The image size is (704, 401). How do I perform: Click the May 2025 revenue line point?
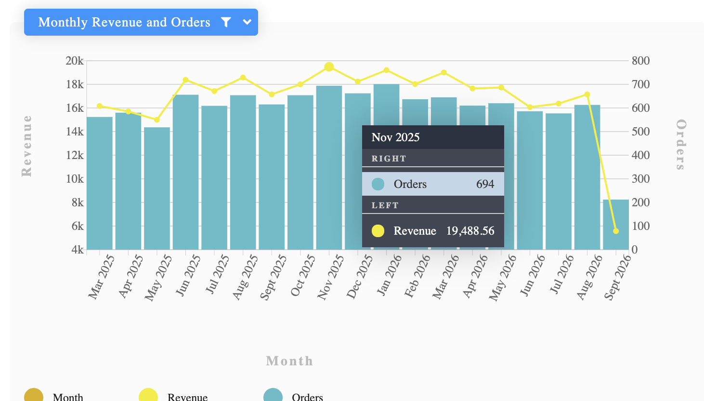point(157,120)
